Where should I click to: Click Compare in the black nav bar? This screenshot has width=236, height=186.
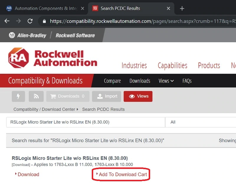click(112, 81)
